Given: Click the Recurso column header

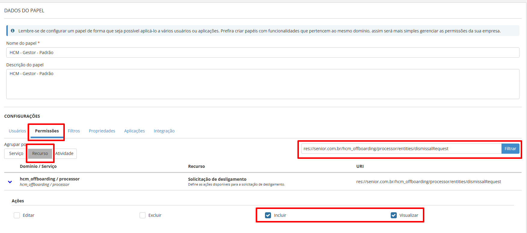Looking at the screenshot, I should (197, 166).
